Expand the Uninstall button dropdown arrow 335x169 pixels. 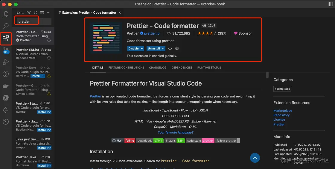point(163,49)
